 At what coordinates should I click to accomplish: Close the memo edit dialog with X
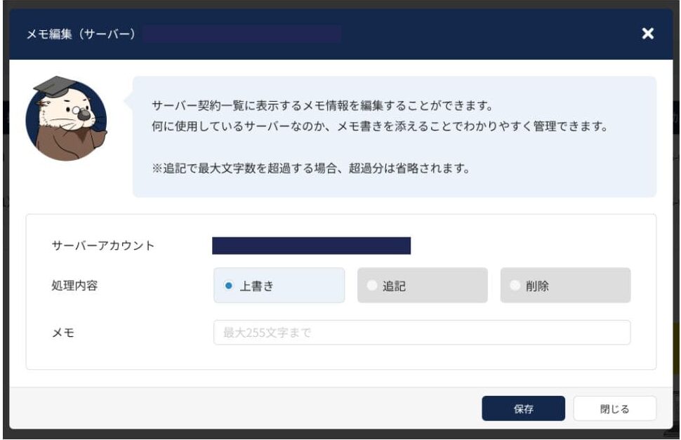[647, 34]
